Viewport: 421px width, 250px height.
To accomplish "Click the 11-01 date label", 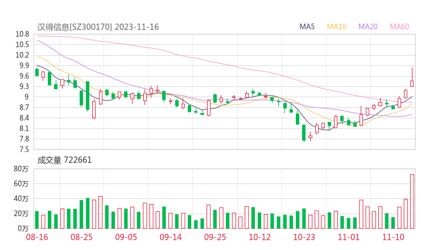I will (349, 237).
